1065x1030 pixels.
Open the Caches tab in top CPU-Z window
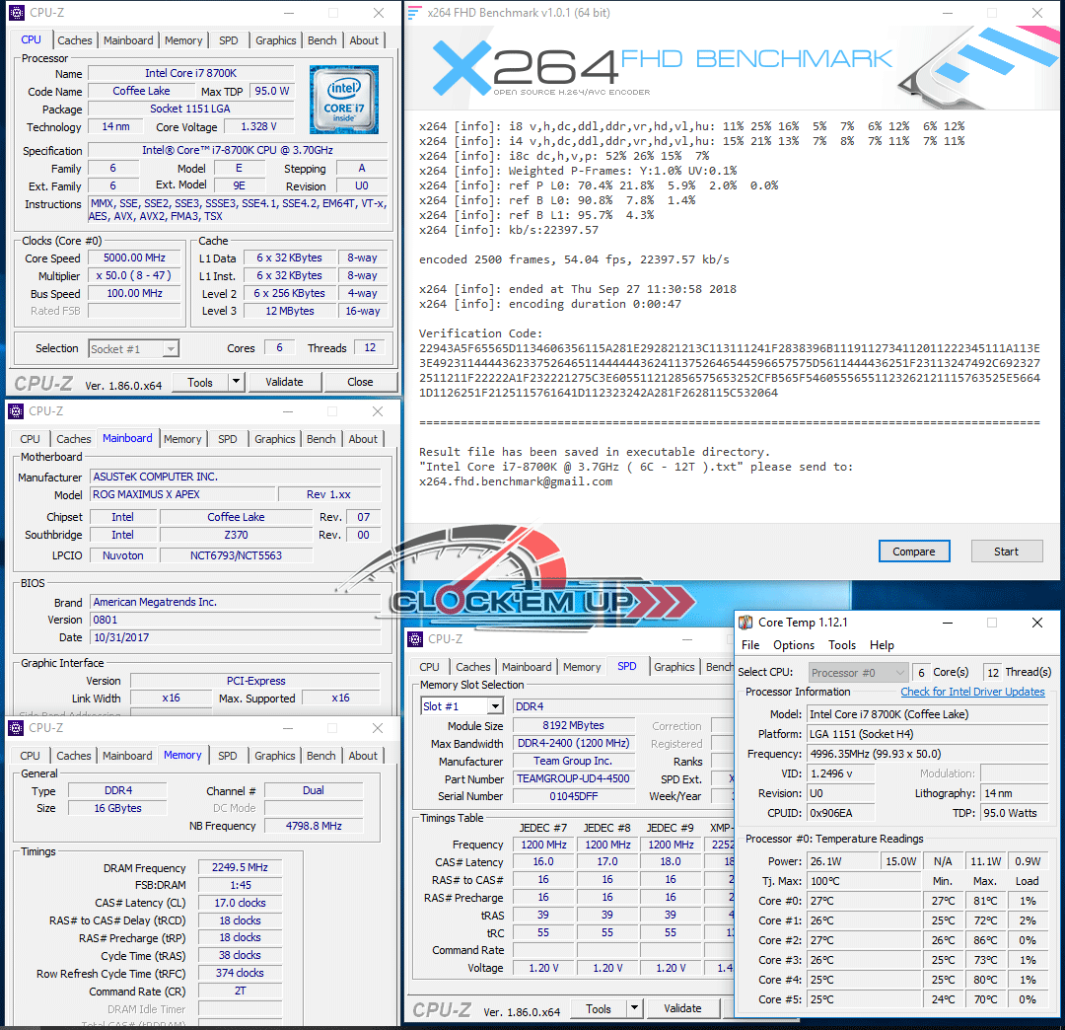[74, 40]
